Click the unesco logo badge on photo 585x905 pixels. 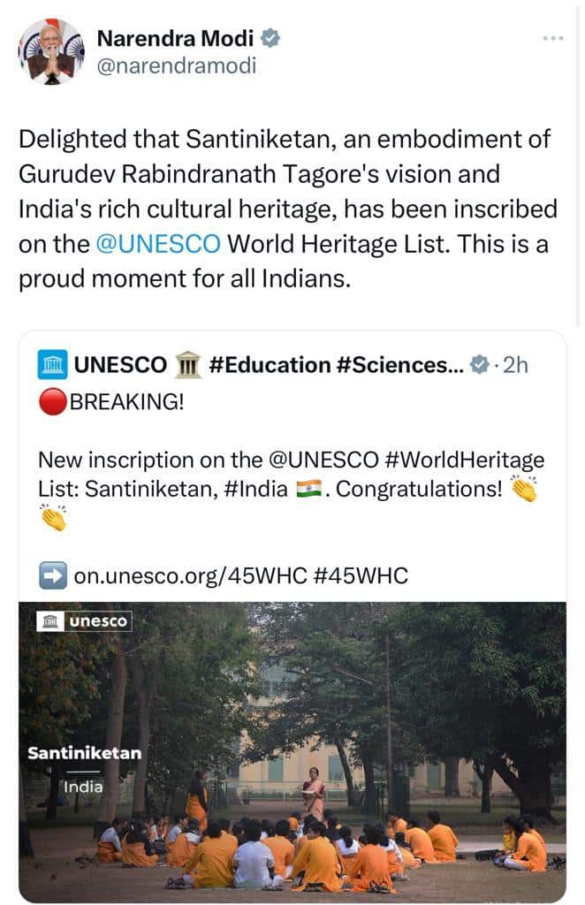point(84,621)
